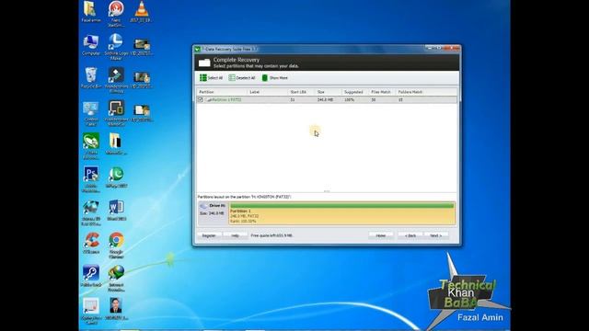This screenshot has height=331, width=589.
Task: Click the Help button
Action: coord(235,235)
